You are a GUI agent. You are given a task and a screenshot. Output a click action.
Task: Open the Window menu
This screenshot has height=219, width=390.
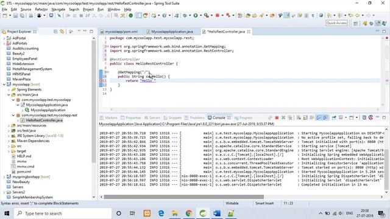tap(114, 10)
